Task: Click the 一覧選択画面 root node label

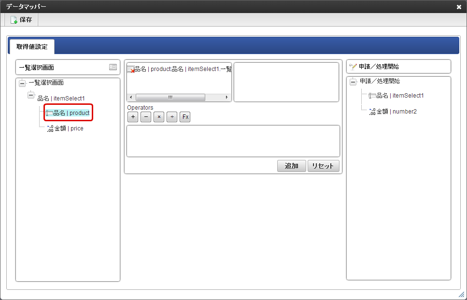Action: click(46, 83)
